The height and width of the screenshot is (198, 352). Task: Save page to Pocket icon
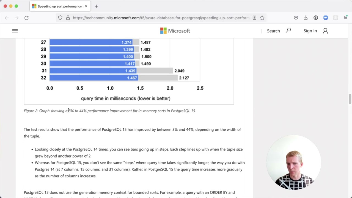[296, 18]
